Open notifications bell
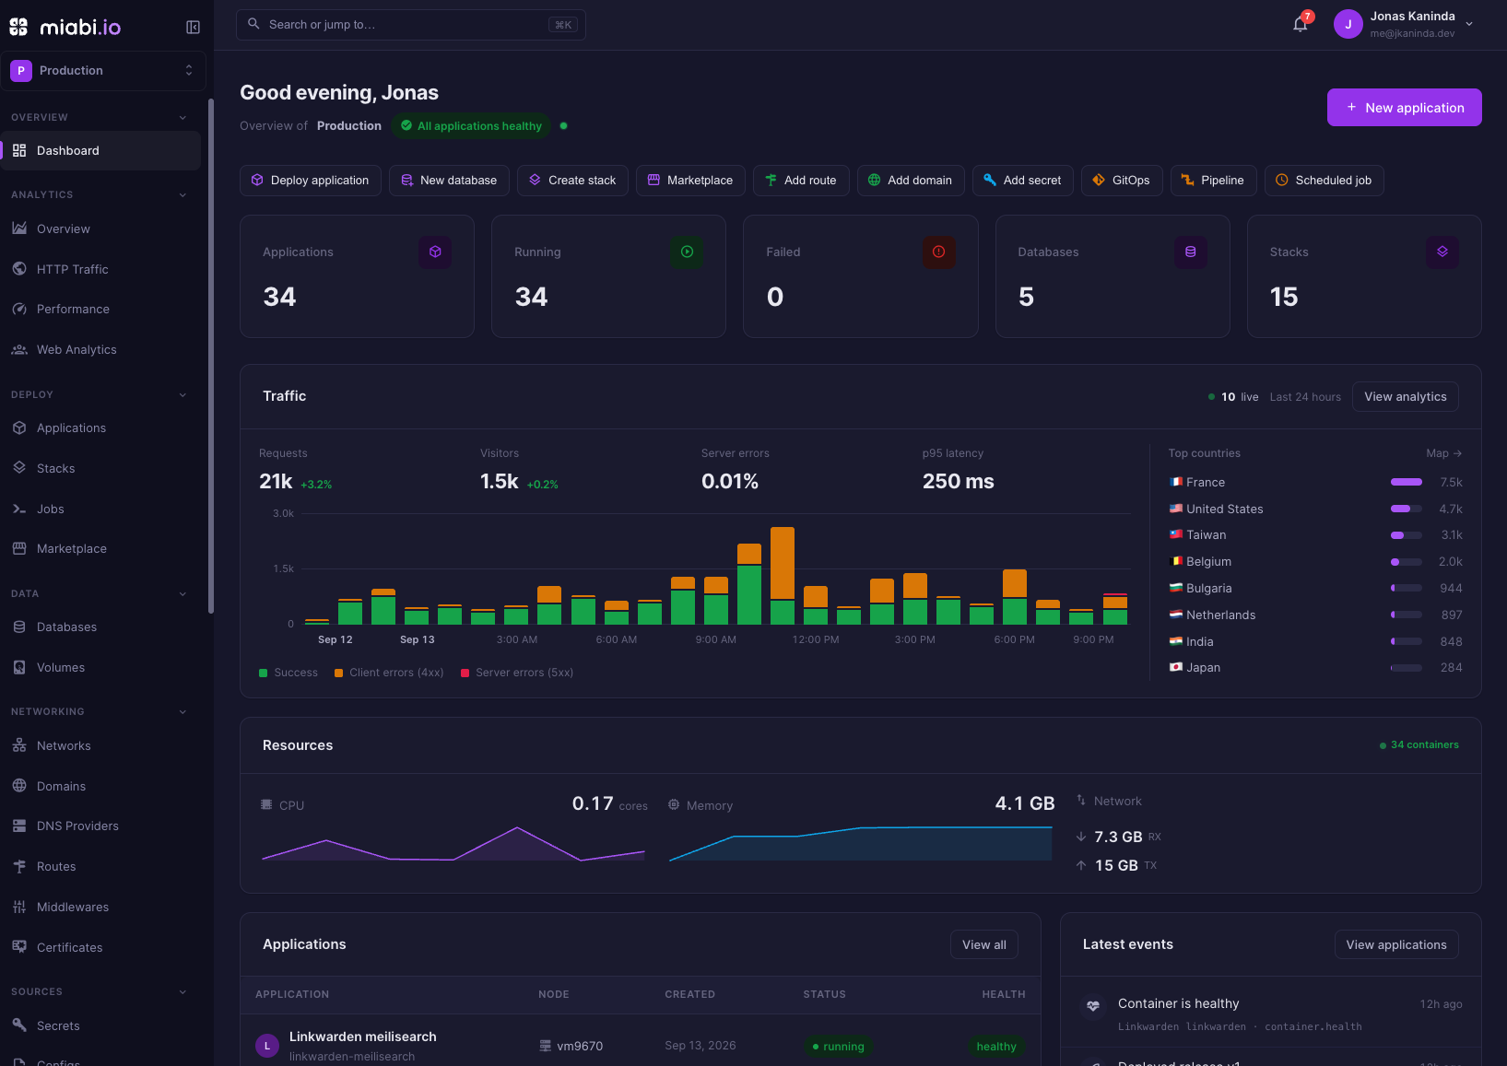 click(x=1301, y=25)
